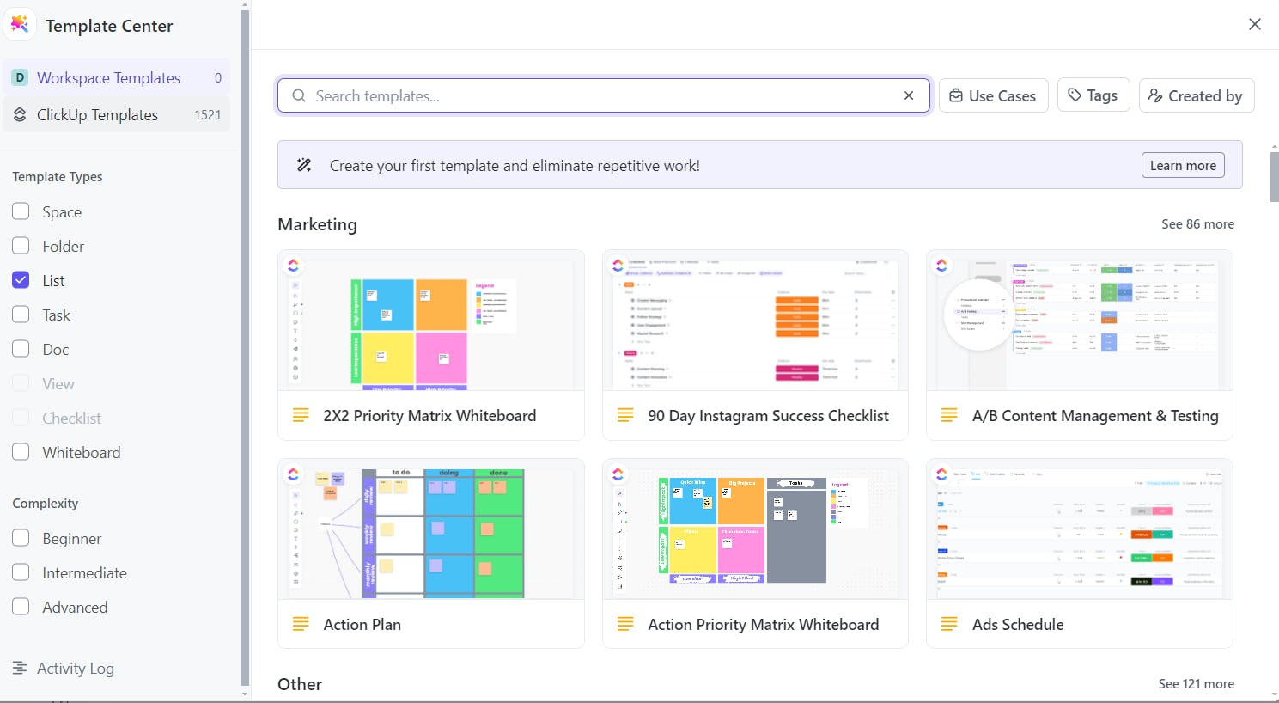This screenshot has height=703, width=1279.
Task: Enable the Whiteboard template type filter
Action: point(21,451)
